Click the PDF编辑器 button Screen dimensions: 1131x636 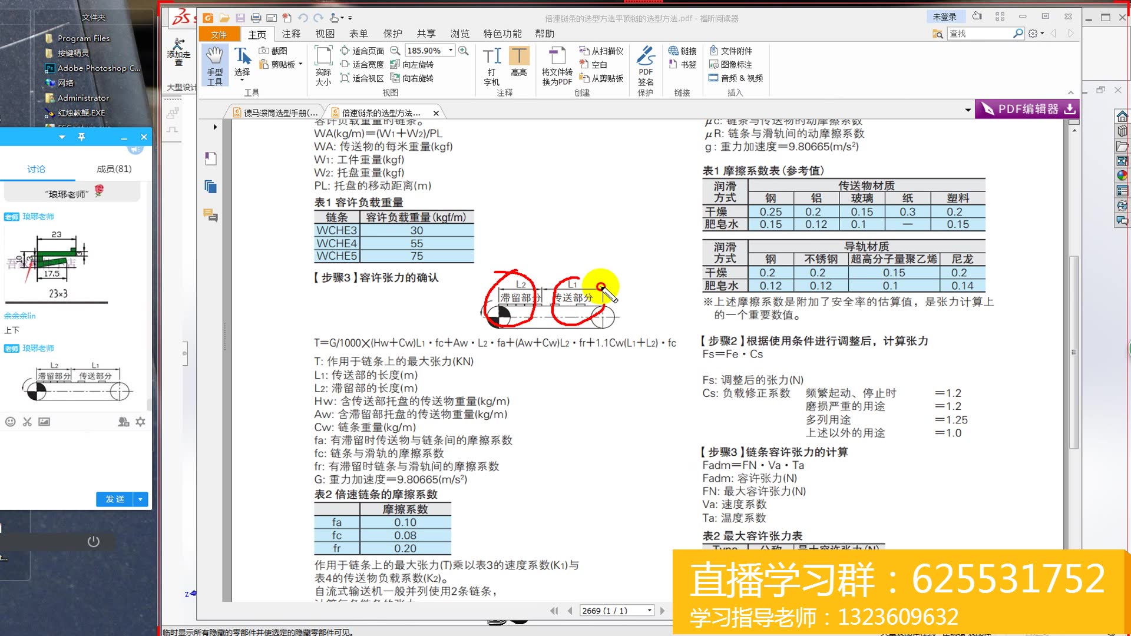(x=1024, y=109)
